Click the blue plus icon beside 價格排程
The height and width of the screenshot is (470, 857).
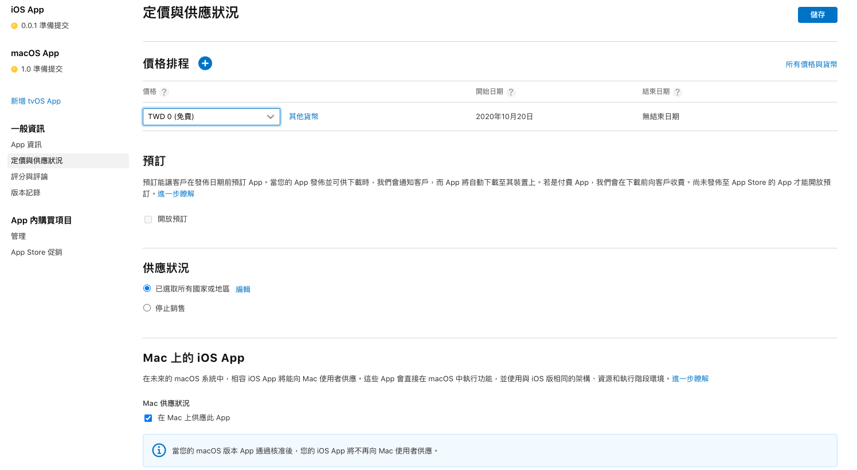(205, 64)
